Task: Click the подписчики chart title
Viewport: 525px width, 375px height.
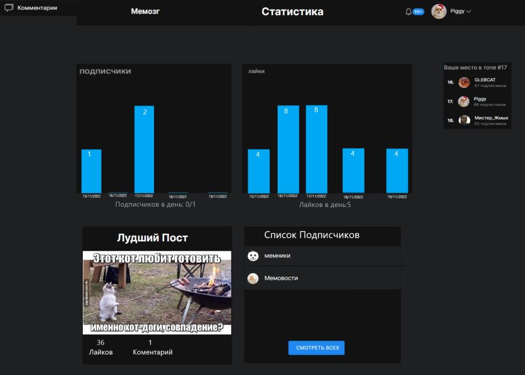Action: (x=105, y=71)
